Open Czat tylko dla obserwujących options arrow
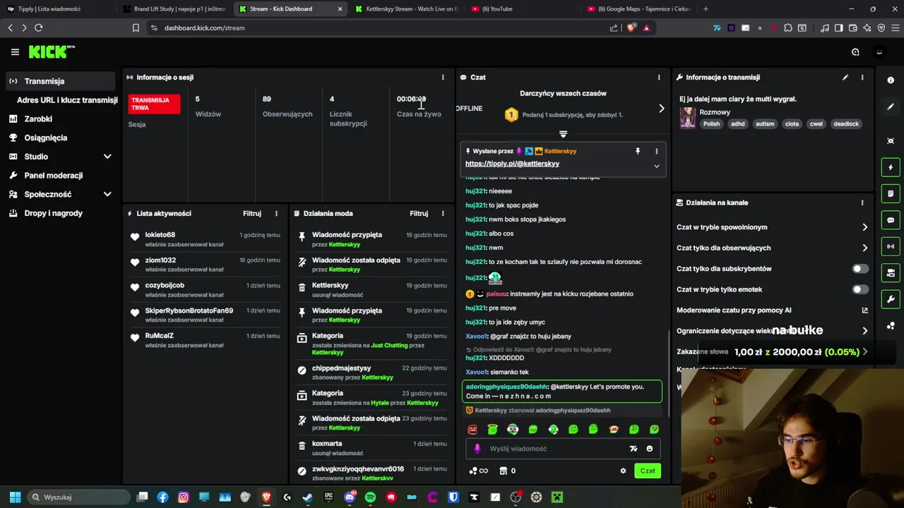904x508 pixels. click(x=864, y=248)
